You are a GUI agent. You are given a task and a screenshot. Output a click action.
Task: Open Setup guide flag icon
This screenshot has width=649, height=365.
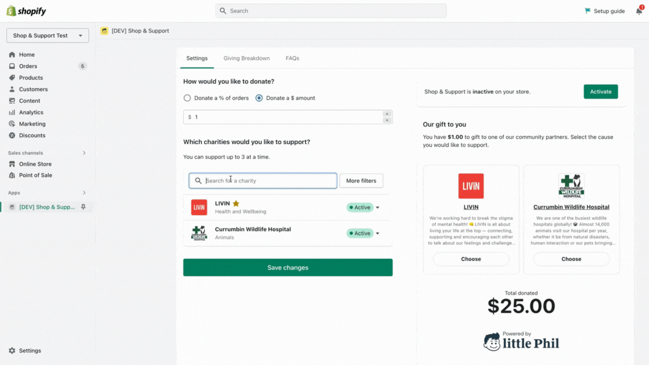[588, 11]
